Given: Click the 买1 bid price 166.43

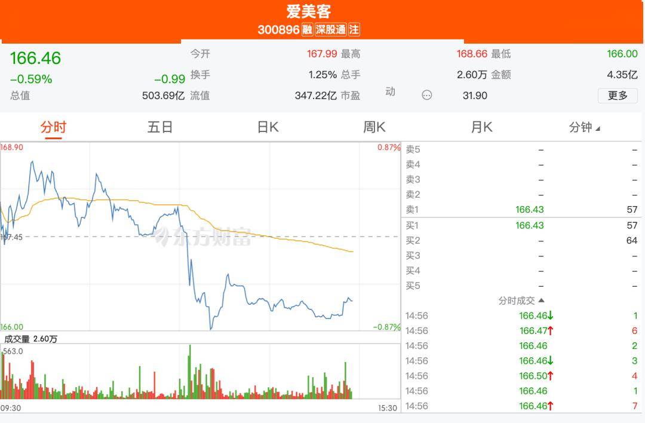Looking at the screenshot, I should point(529,225).
